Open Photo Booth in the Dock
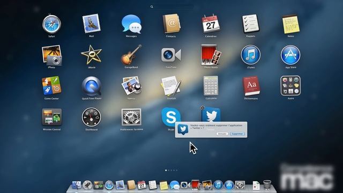The image size is (343, 193). 196,184
